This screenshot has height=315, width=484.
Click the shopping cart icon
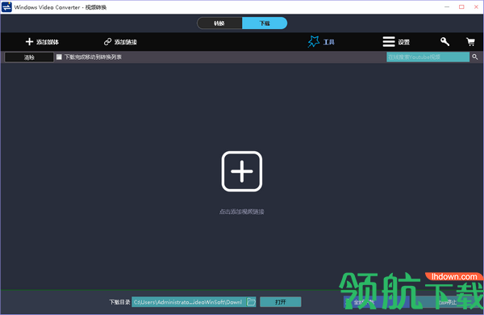tap(470, 41)
